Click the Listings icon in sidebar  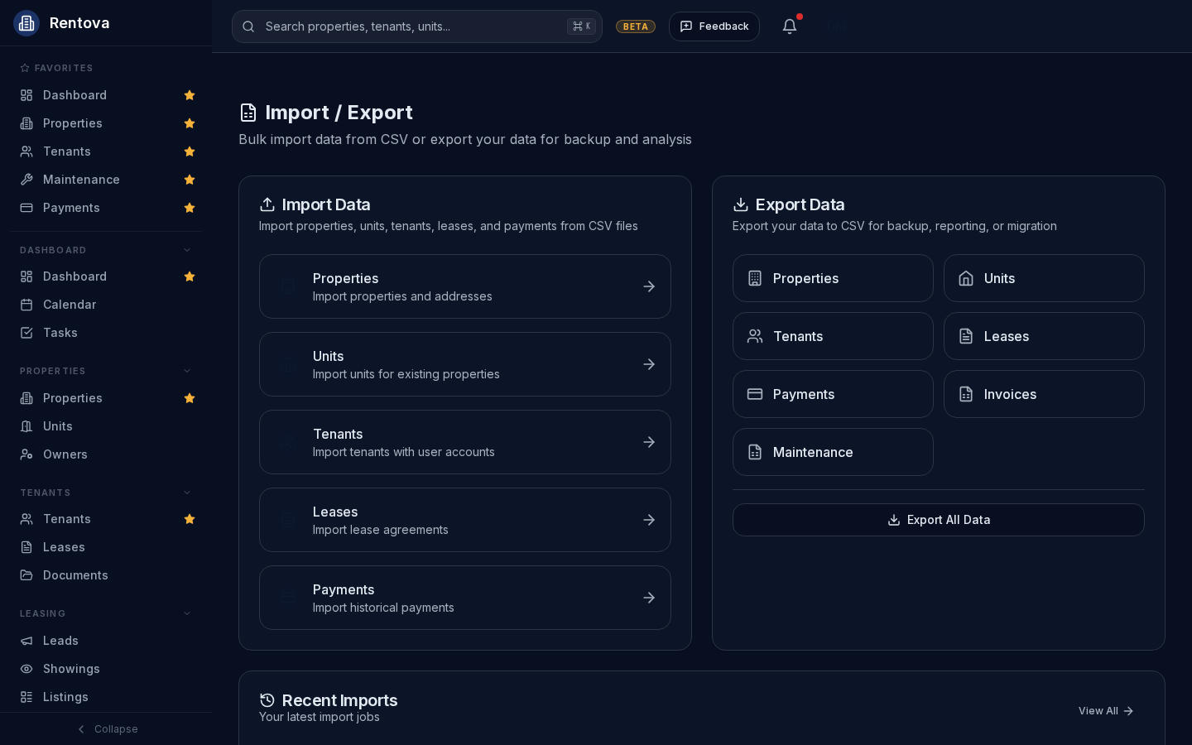(26, 697)
